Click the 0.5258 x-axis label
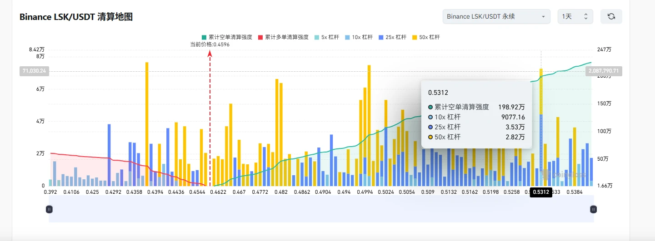655x241 pixels. [x=511, y=192]
